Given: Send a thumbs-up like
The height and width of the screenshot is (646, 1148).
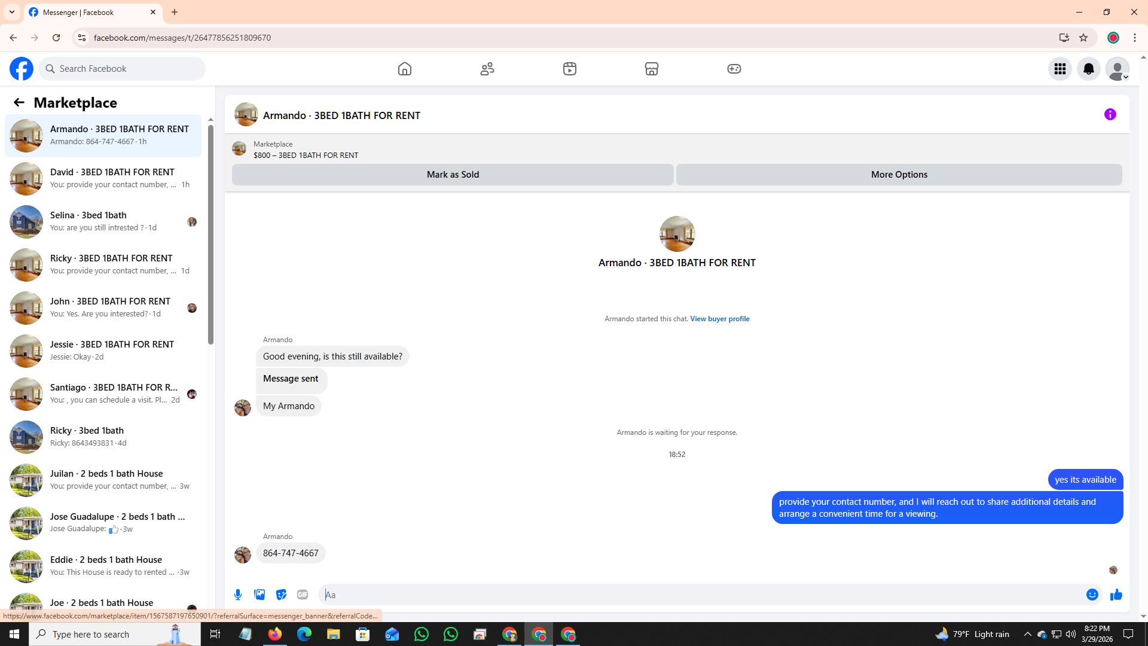Looking at the screenshot, I should [1116, 595].
